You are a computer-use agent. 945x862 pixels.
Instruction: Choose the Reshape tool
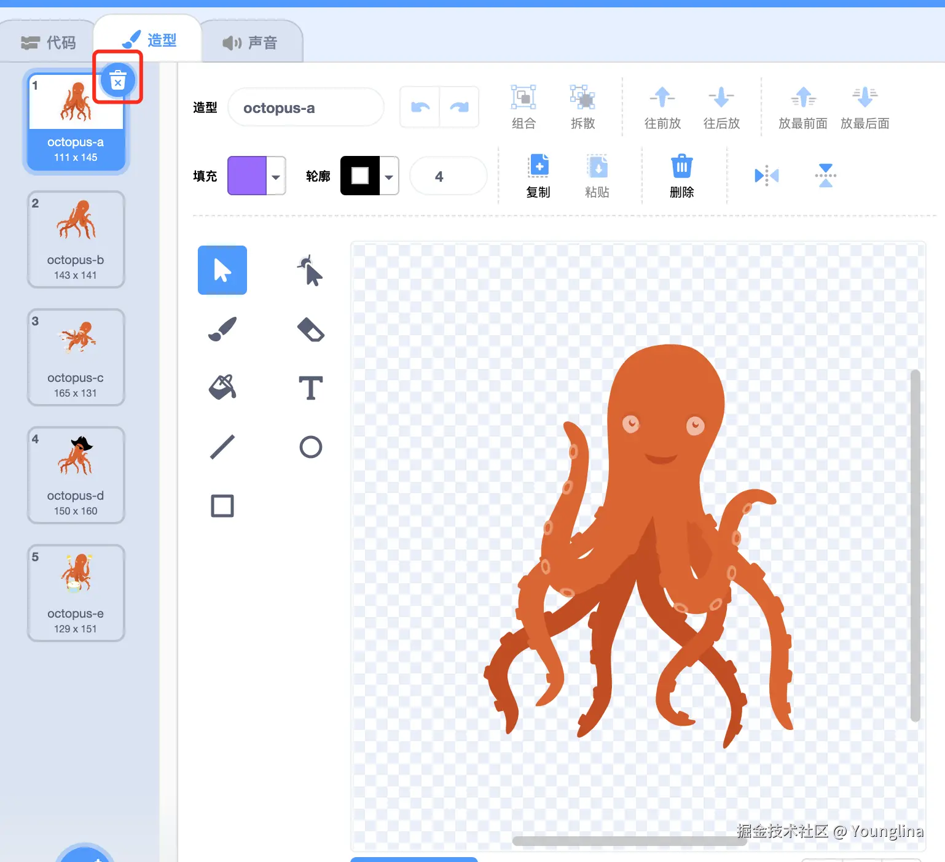pos(311,270)
